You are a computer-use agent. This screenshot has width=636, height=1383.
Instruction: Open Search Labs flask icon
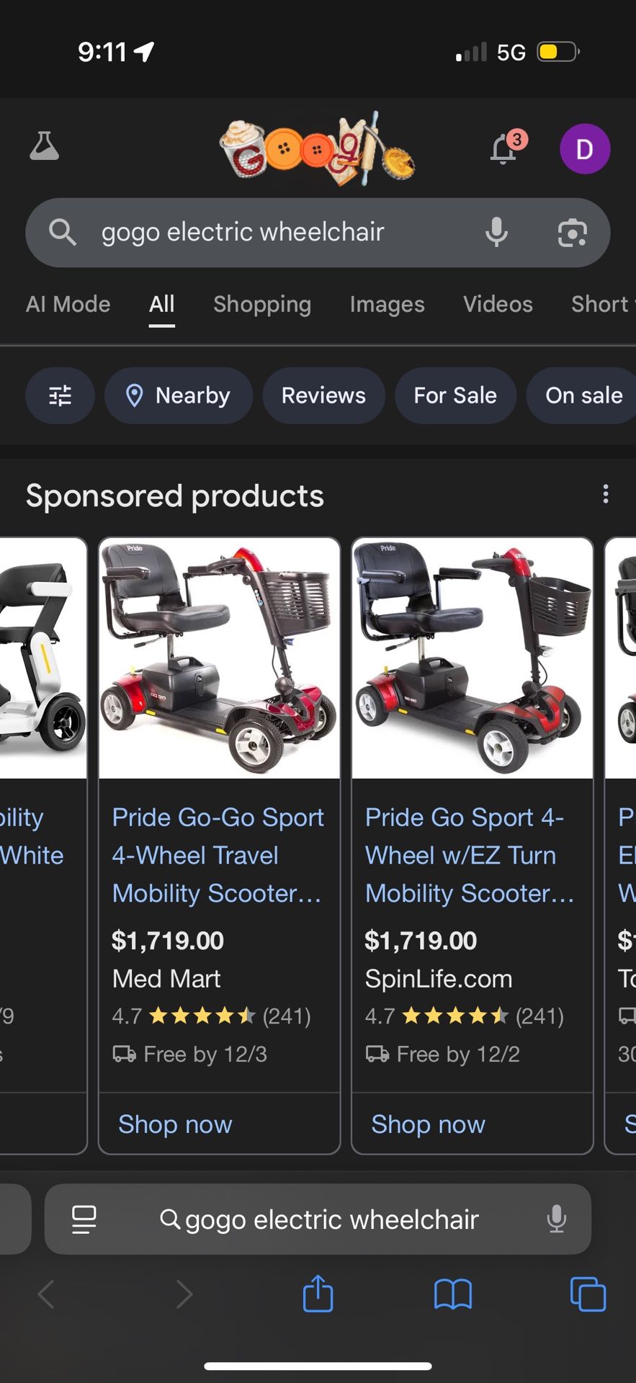coord(44,146)
